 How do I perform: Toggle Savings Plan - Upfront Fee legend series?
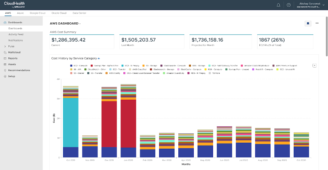[x=104, y=66]
